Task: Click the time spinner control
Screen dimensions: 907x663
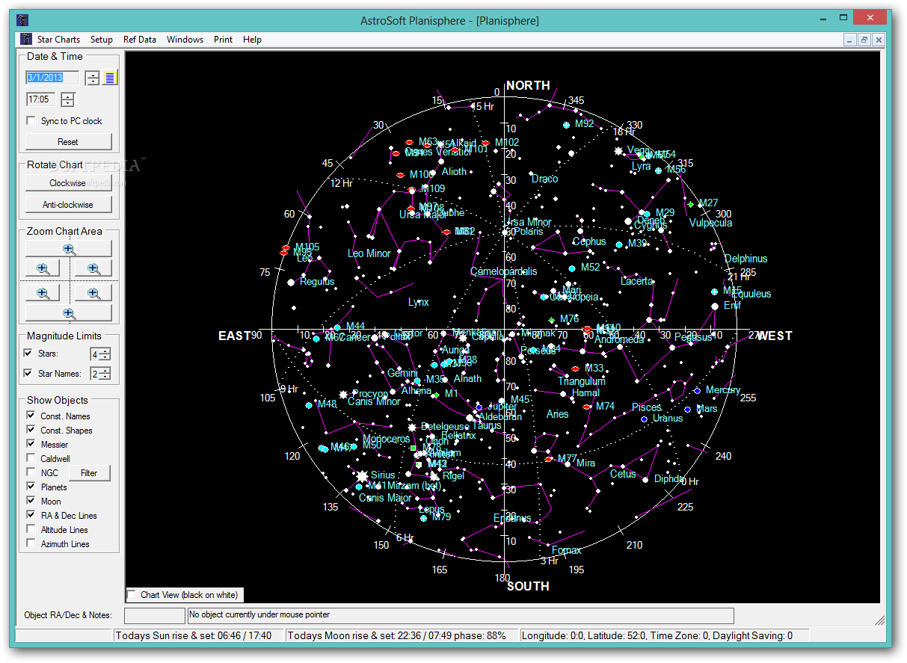Action: [67, 99]
